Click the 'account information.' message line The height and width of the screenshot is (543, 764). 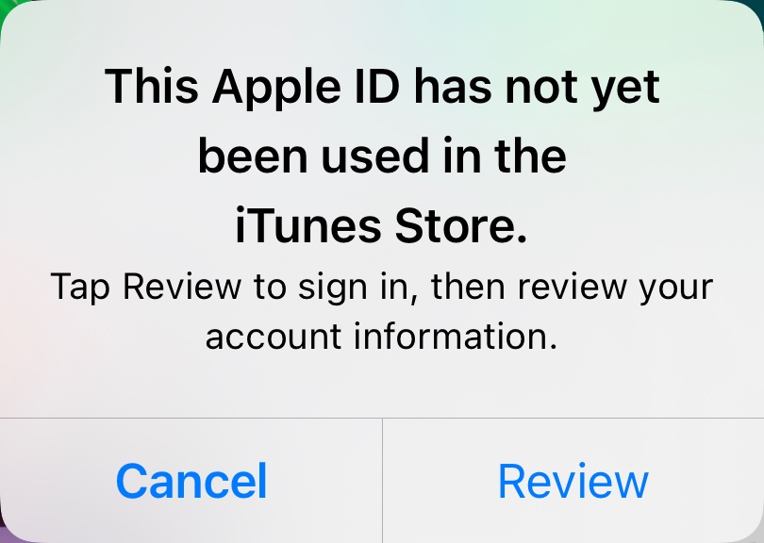[381, 337]
